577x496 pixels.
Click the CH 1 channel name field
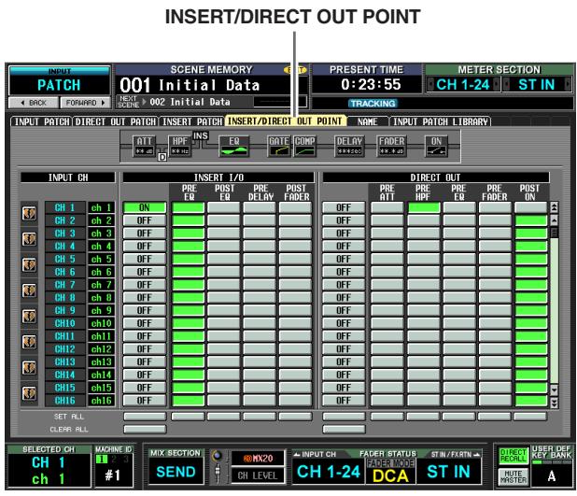101,207
